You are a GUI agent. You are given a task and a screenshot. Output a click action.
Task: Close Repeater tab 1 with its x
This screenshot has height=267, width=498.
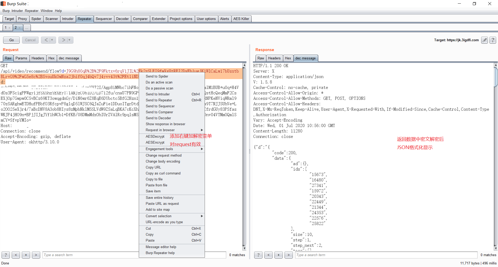click(10, 28)
